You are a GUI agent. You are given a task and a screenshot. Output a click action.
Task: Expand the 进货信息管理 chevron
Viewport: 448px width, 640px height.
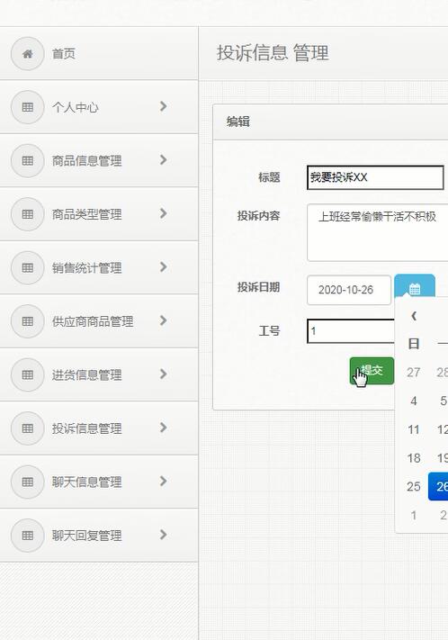click(x=163, y=374)
